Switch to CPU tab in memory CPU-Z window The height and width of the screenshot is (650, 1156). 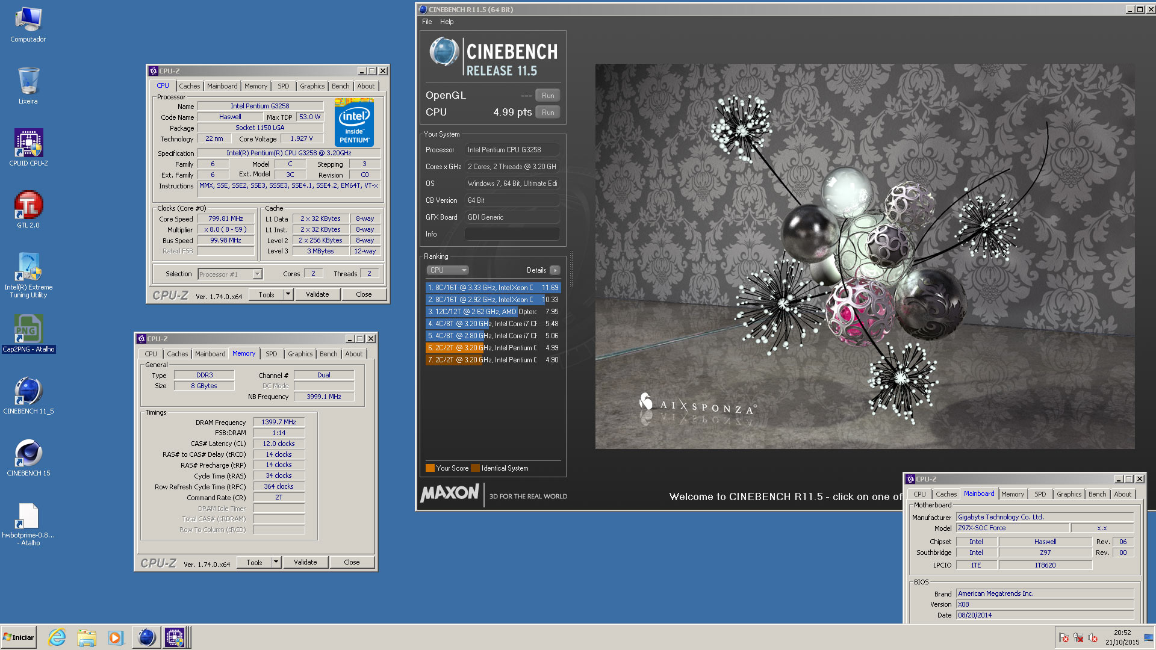coord(151,354)
